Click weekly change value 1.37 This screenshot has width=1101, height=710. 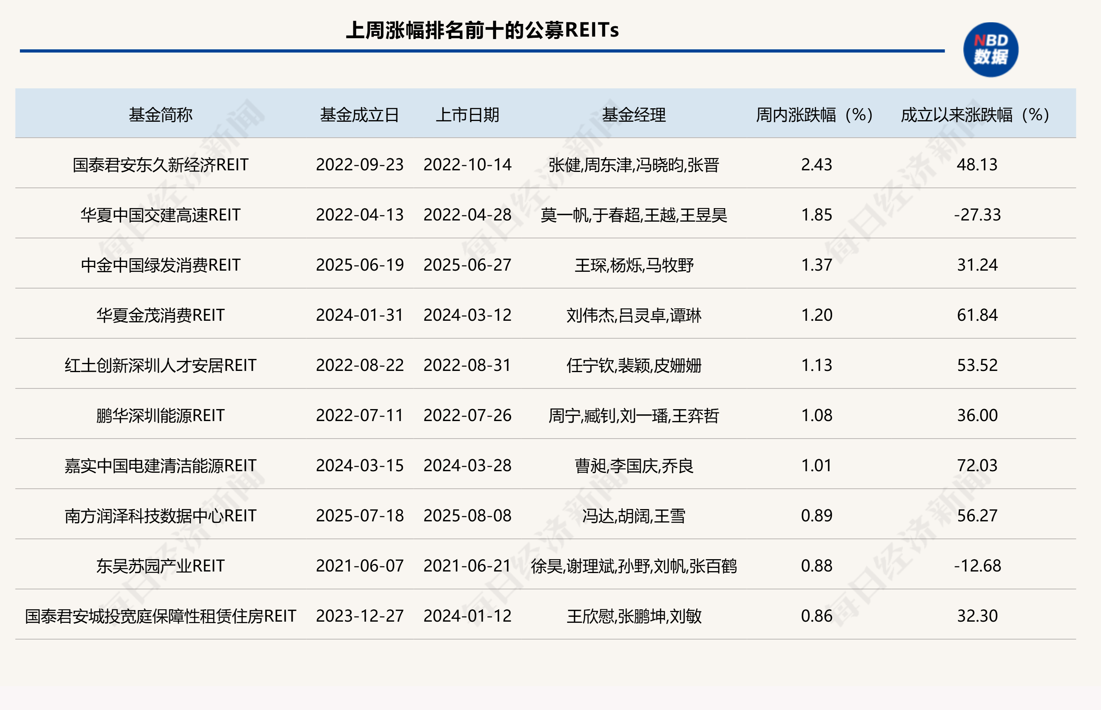pyautogui.click(x=816, y=265)
